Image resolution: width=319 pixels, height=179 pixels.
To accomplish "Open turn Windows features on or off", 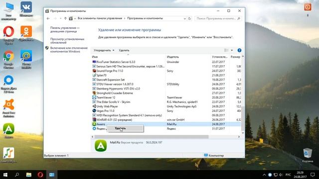I will [x=69, y=50].
